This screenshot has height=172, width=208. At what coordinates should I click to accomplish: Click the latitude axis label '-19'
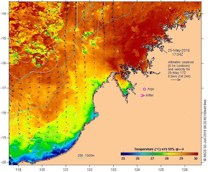coord(3,138)
